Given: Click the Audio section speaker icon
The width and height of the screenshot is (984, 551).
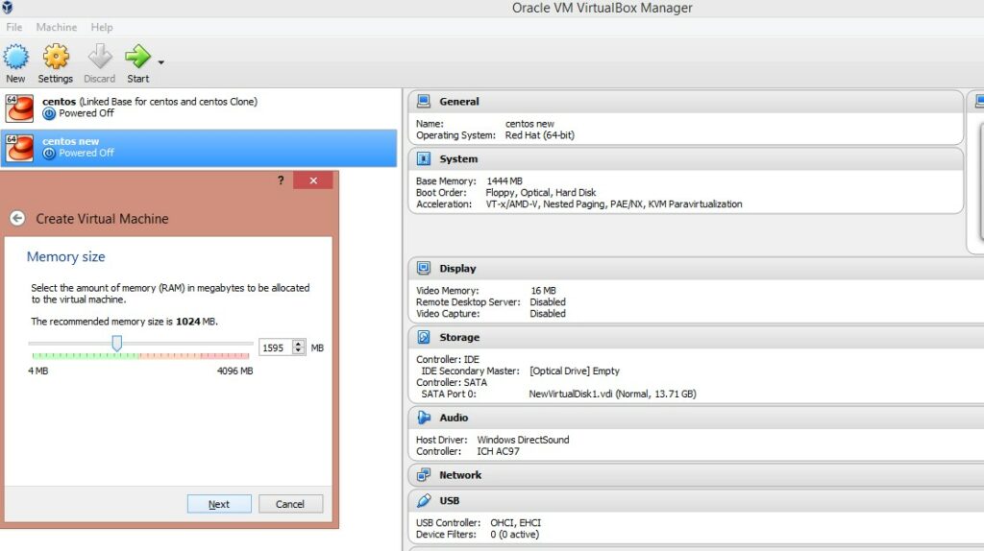Looking at the screenshot, I should 424,418.
